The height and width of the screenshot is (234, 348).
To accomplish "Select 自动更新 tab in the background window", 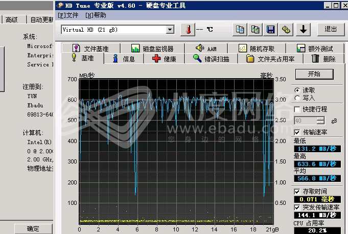I will (41, 19).
